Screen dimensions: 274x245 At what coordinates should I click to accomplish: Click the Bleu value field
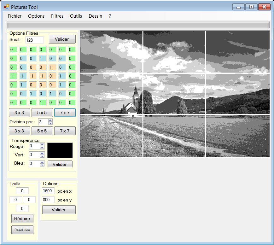pyautogui.click(x=34, y=164)
